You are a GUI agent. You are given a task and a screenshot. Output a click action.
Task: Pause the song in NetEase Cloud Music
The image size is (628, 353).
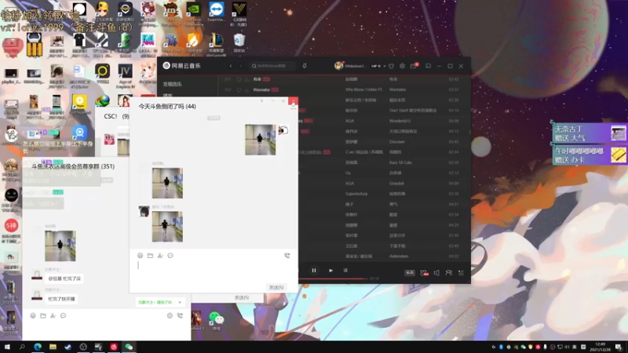[x=313, y=271]
